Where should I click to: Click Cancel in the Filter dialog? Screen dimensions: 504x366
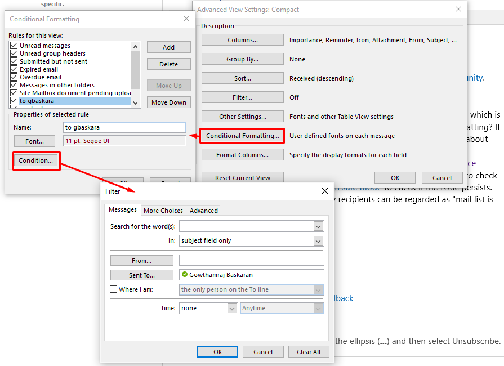pyautogui.click(x=263, y=352)
